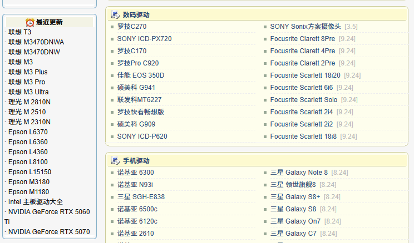Open Epson L4360 driver link
This screenshot has height=243, width=414.
coord(28,152)
